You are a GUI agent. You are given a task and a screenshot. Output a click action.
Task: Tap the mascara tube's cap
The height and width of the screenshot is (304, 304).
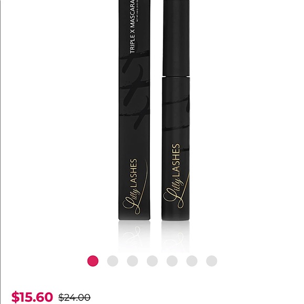(x=176, y=38)
